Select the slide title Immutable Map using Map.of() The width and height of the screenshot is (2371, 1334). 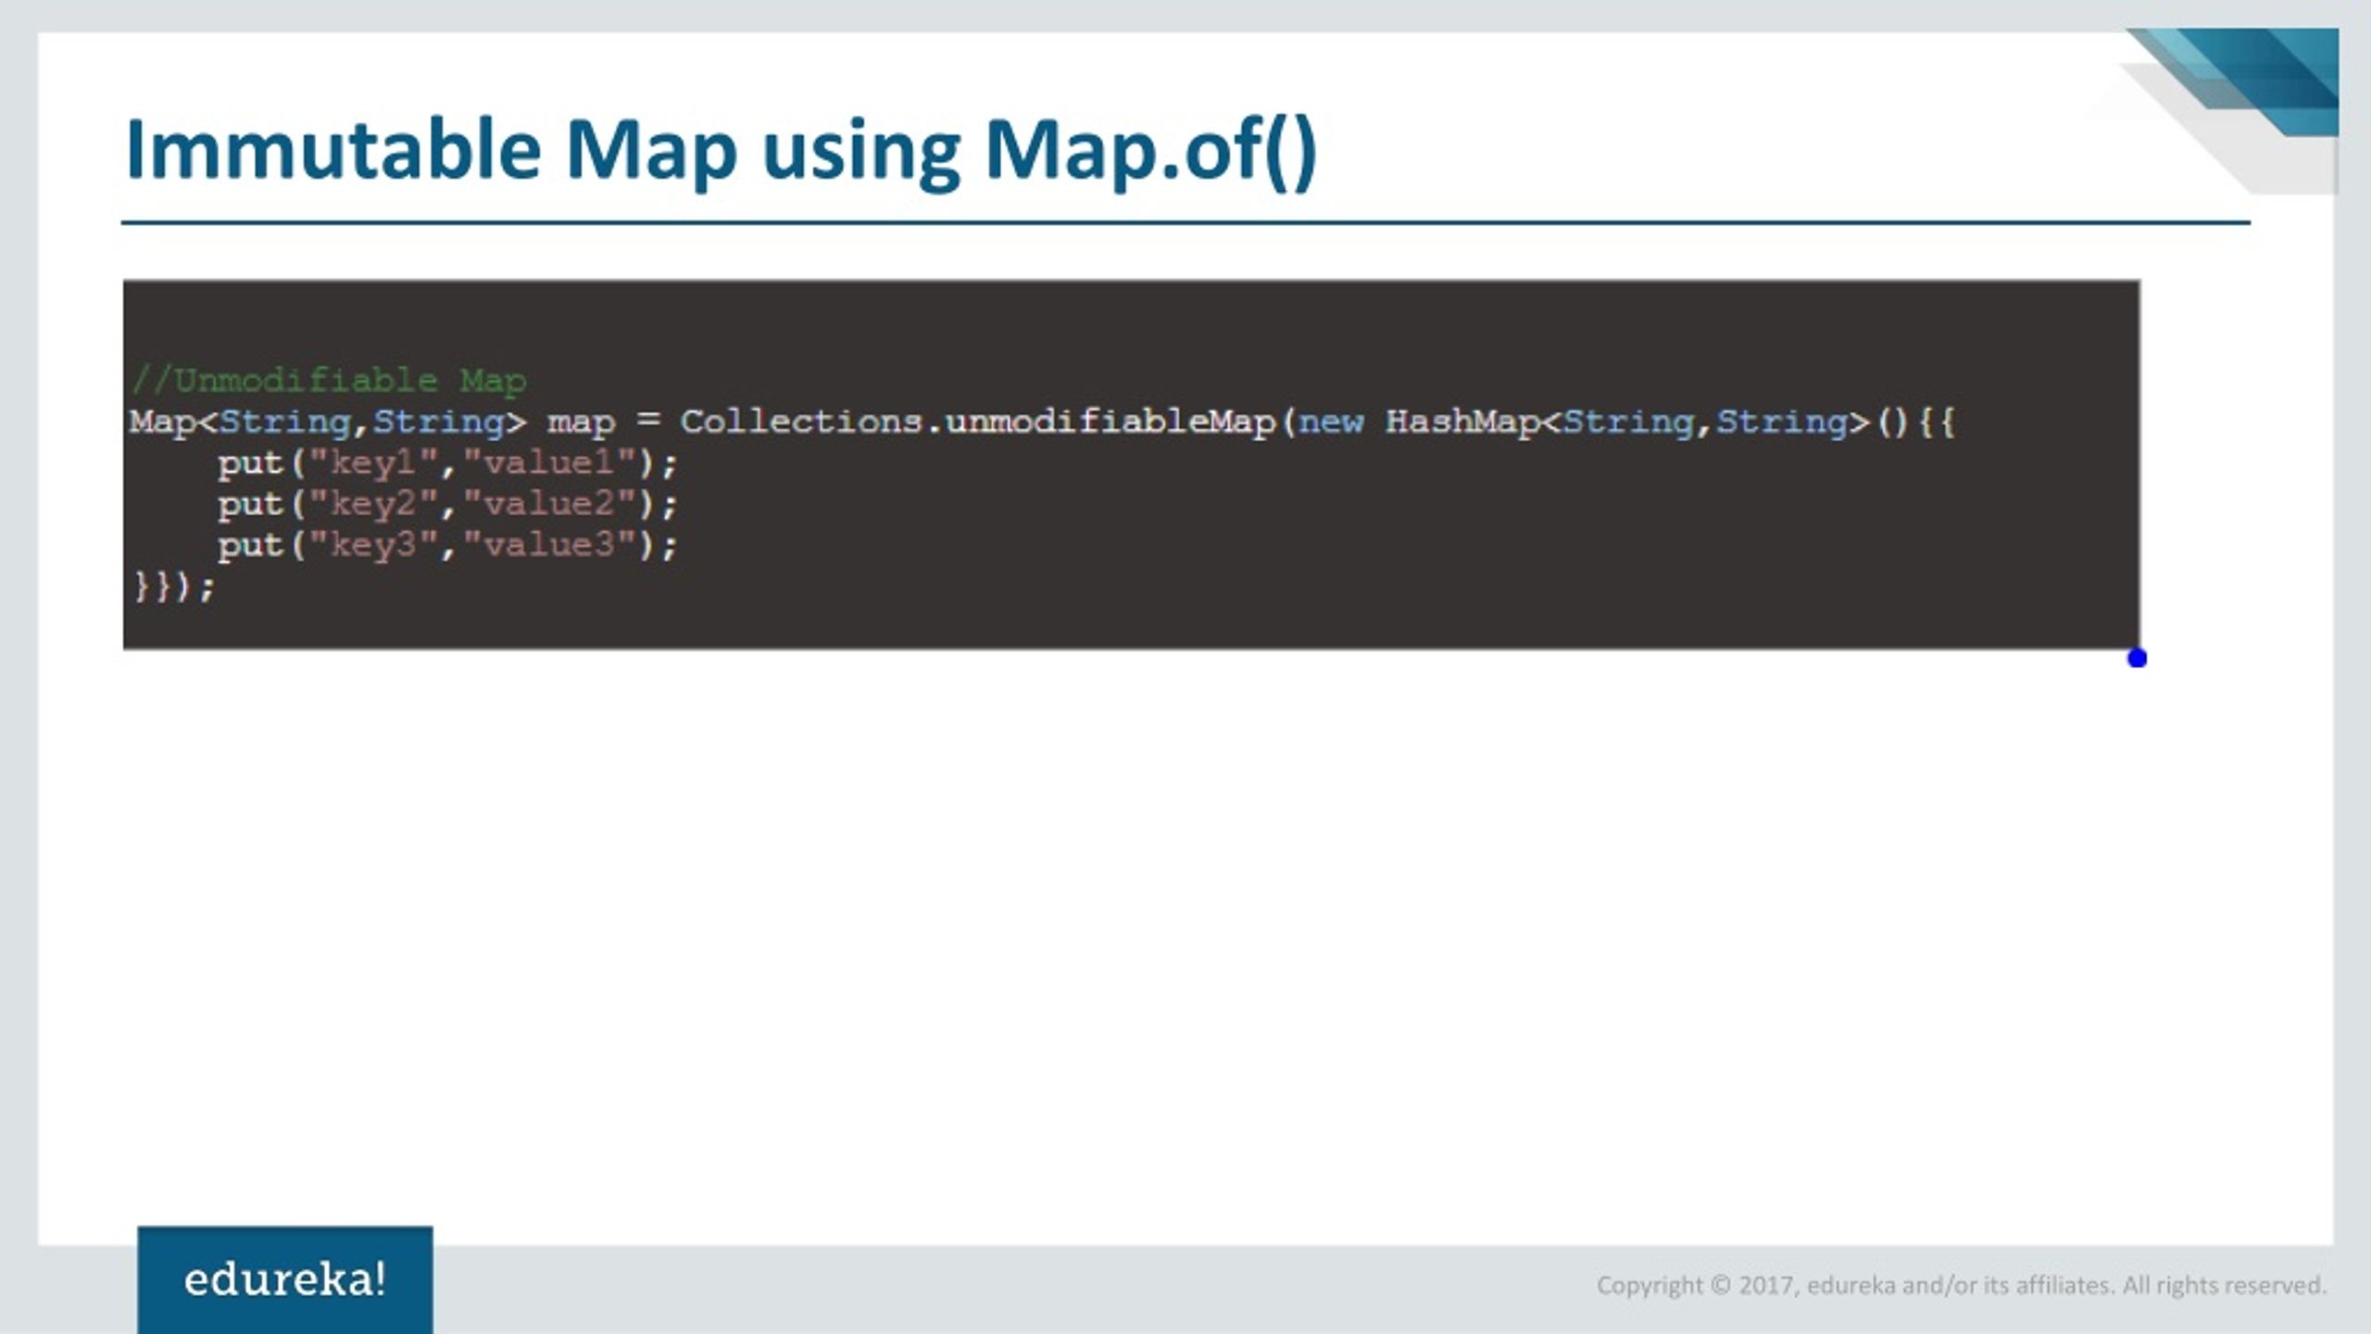tap(722, 148)
